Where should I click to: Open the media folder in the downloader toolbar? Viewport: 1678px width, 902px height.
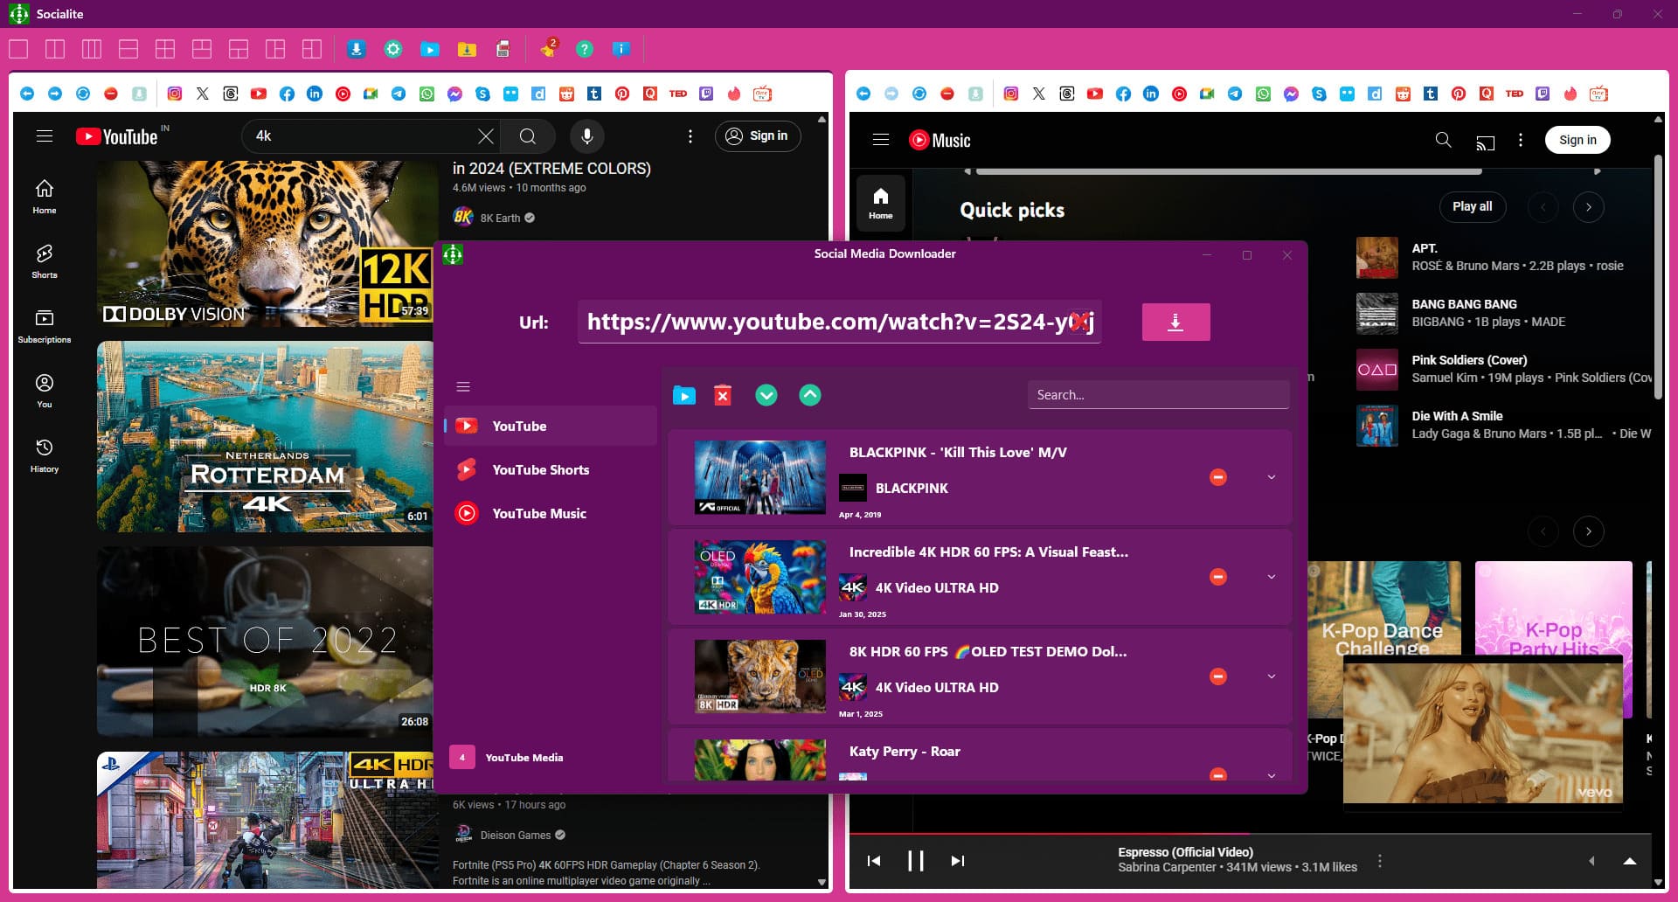[684, 396]
